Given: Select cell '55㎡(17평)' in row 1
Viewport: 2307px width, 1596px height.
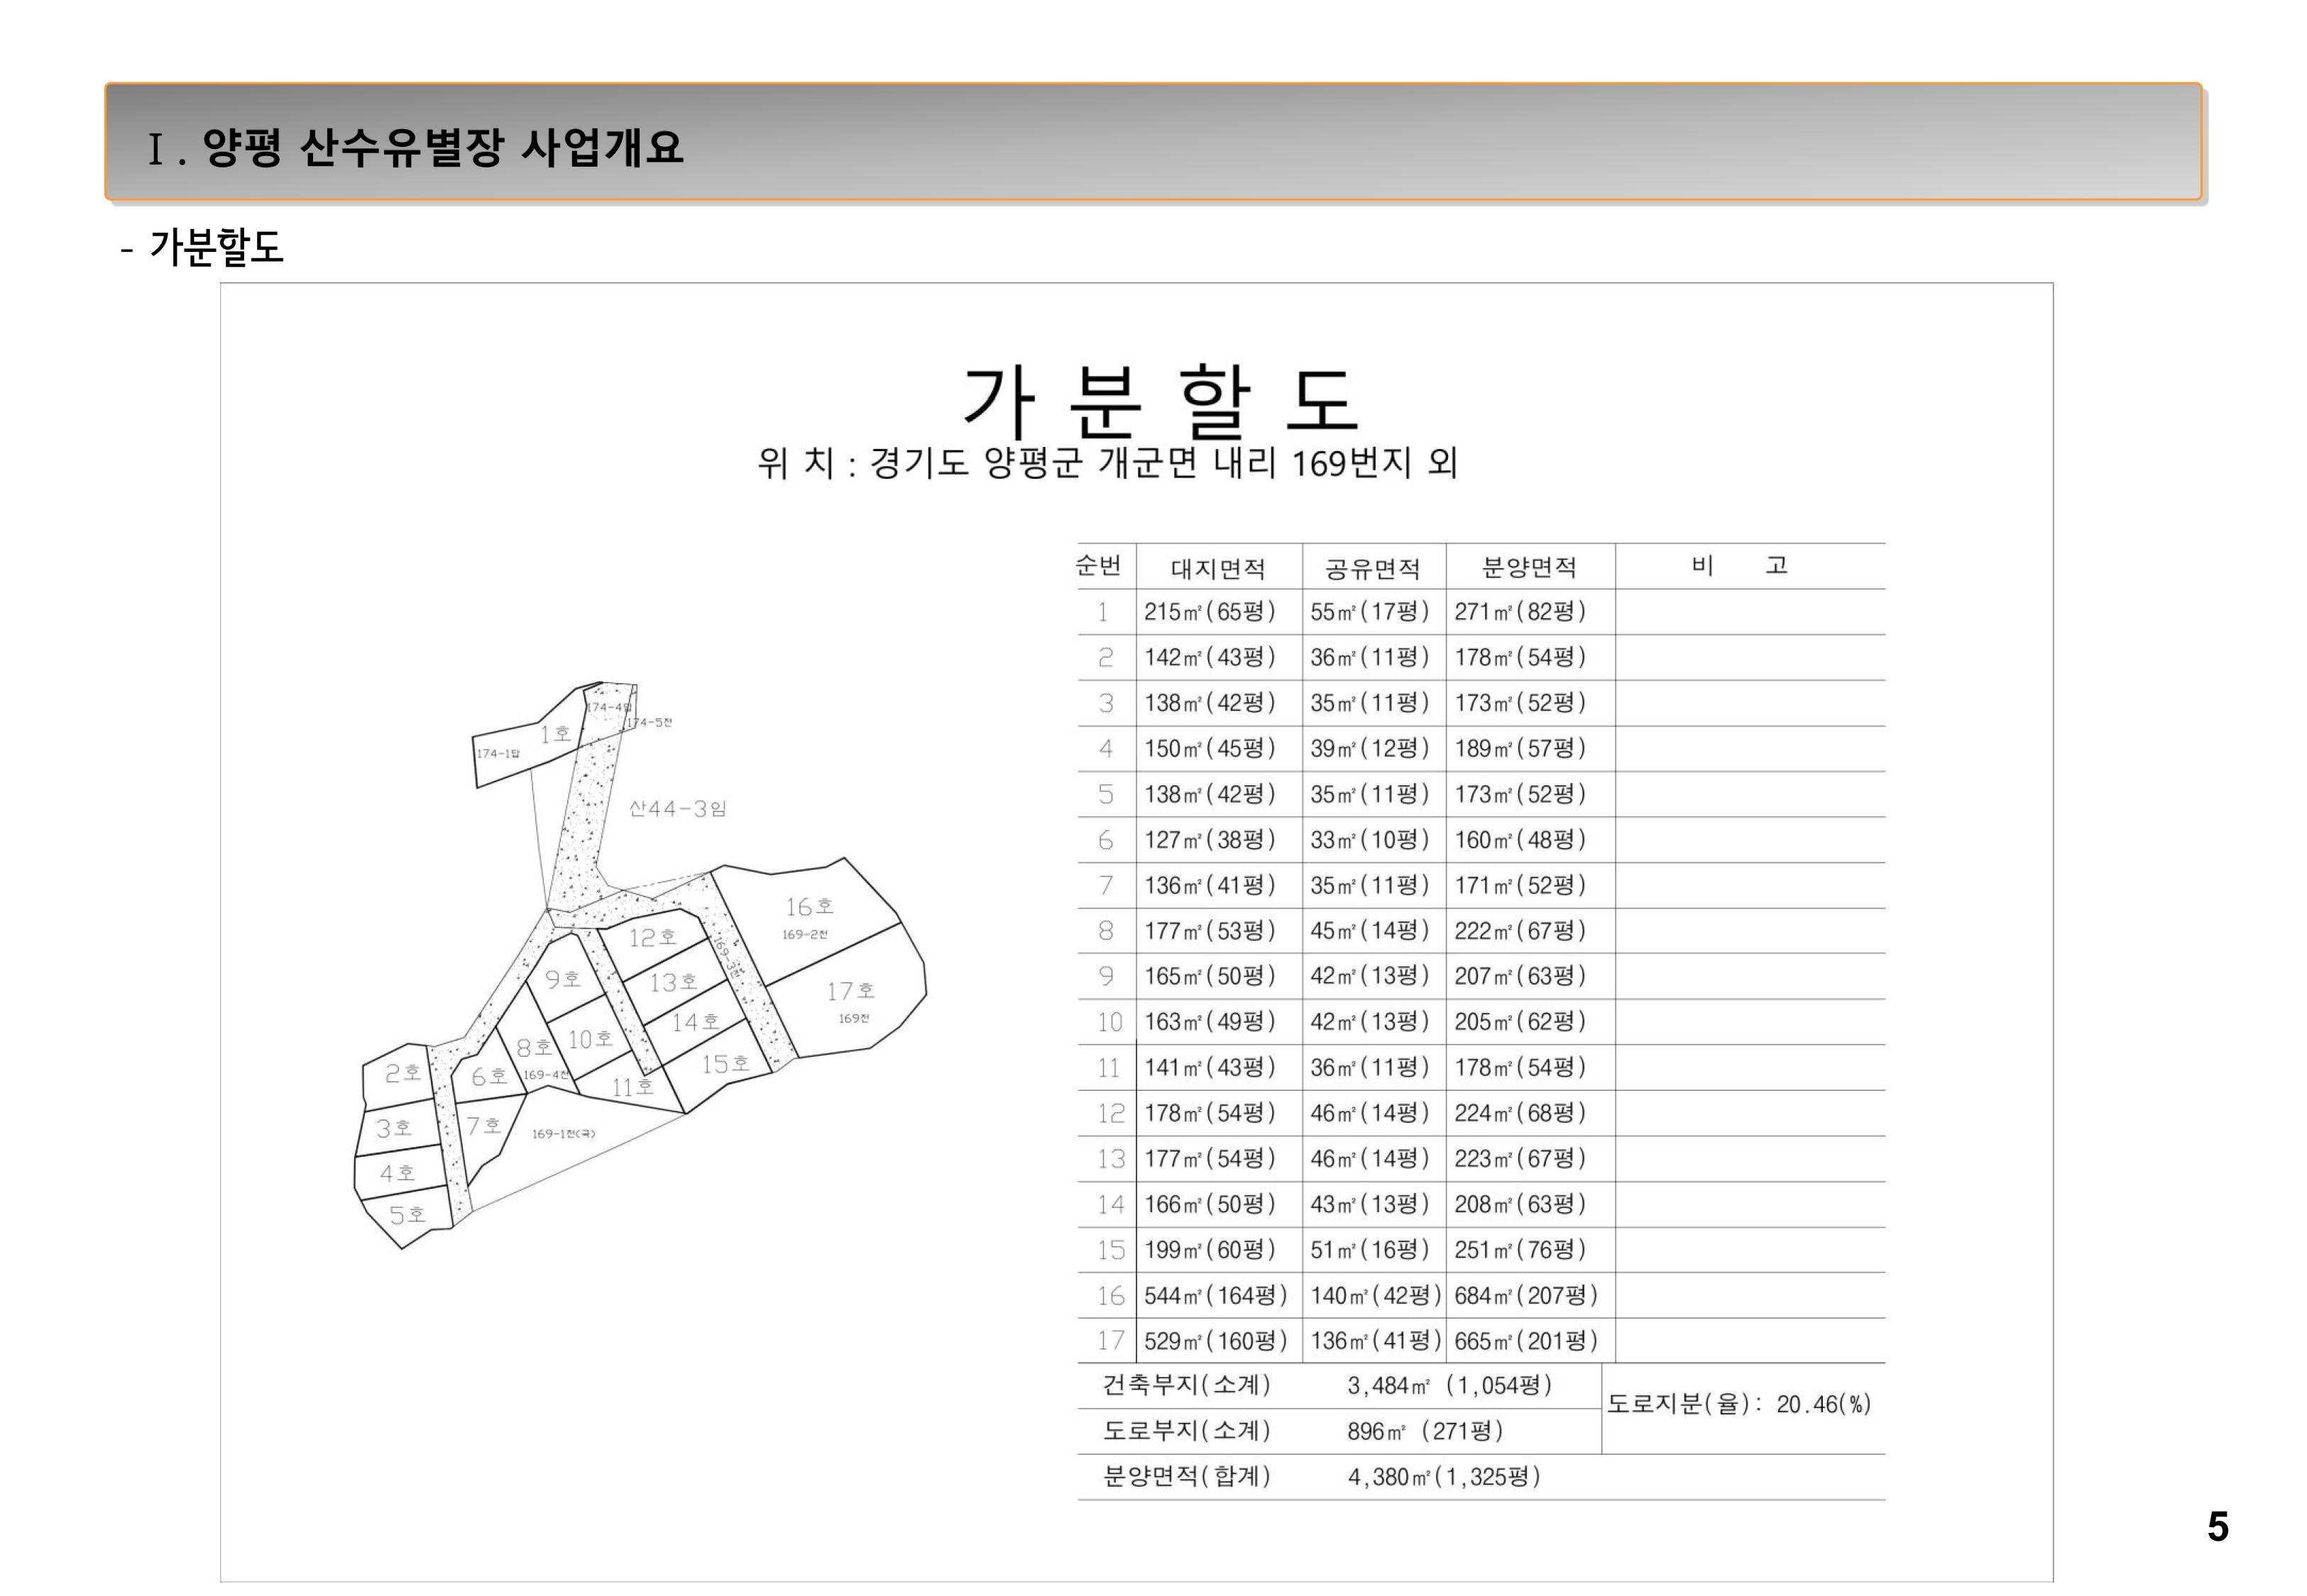Looking at the screenshot, I should pyautogui.click(x=1369, y=612).
